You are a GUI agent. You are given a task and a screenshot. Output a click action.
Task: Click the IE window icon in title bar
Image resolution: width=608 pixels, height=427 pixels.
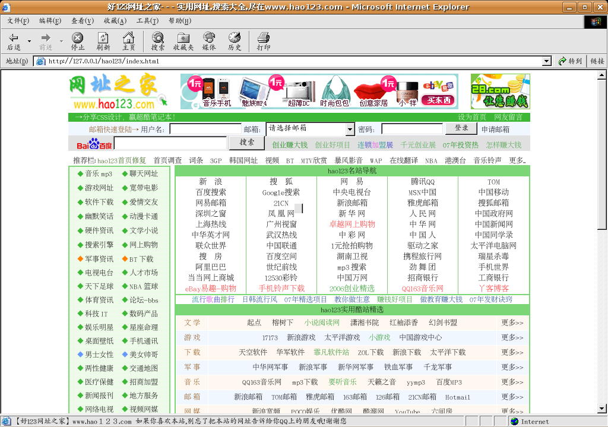coord(6,7)
